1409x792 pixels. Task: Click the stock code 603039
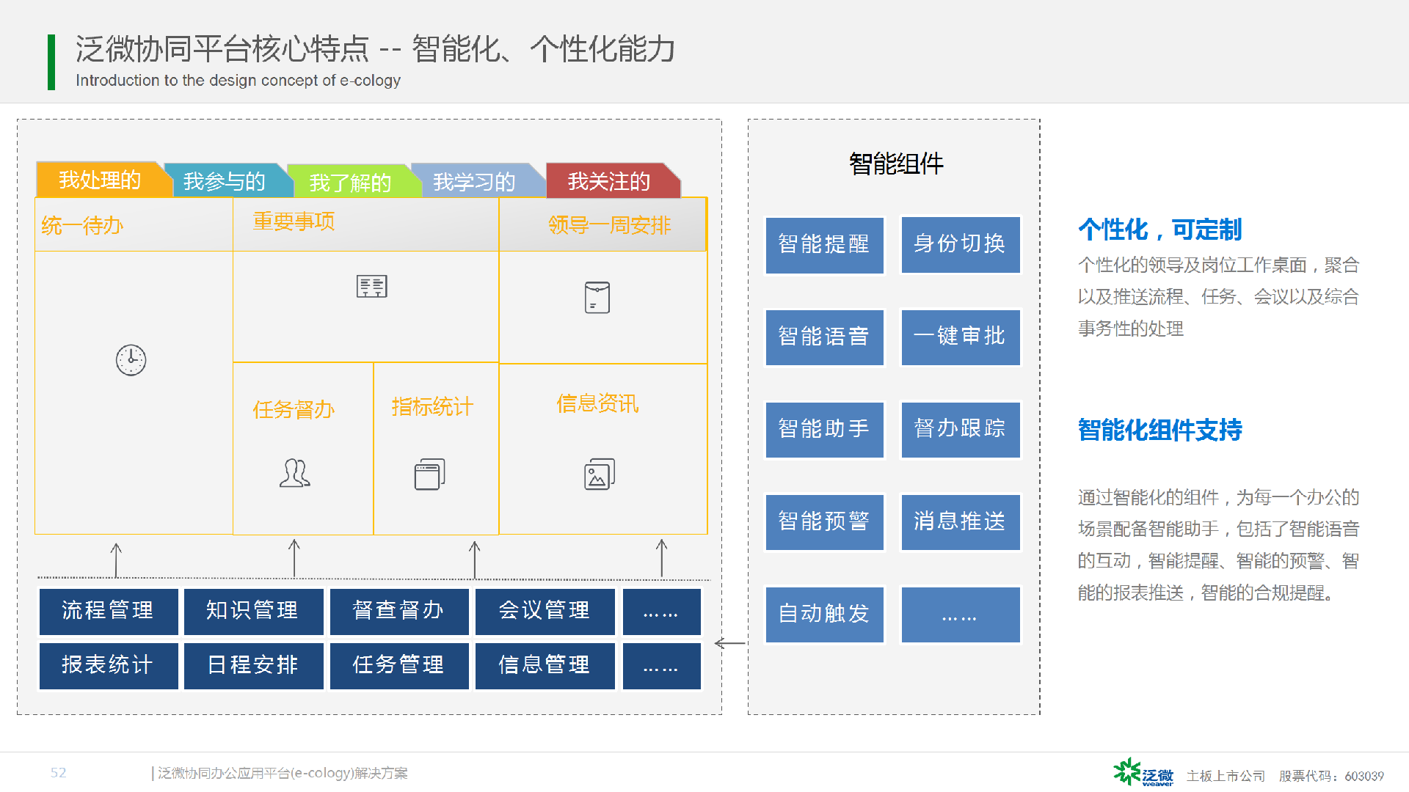(1364, 776)
